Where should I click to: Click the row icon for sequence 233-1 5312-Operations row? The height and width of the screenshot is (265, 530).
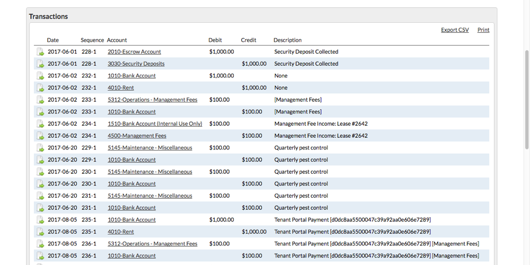40,100
